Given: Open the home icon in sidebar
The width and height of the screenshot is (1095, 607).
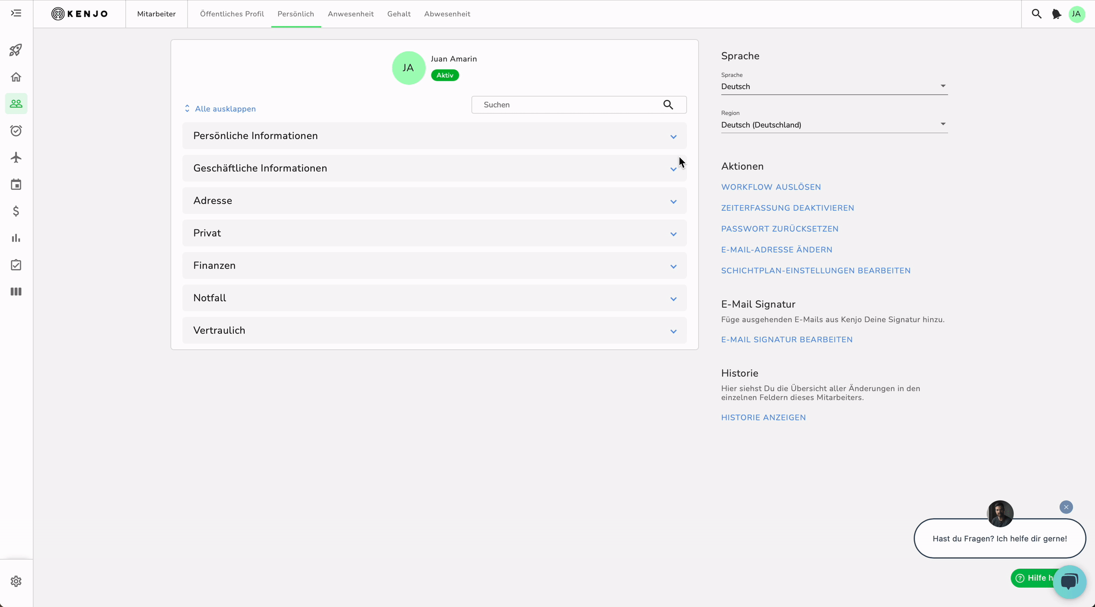Looking at the screenshot, I should pos(16,77).
